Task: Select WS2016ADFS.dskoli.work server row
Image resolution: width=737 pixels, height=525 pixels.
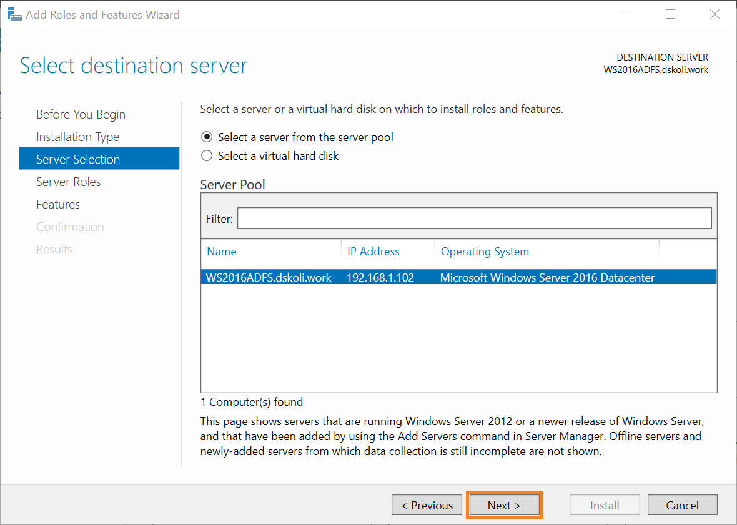Action: click(x=458, y=277)
